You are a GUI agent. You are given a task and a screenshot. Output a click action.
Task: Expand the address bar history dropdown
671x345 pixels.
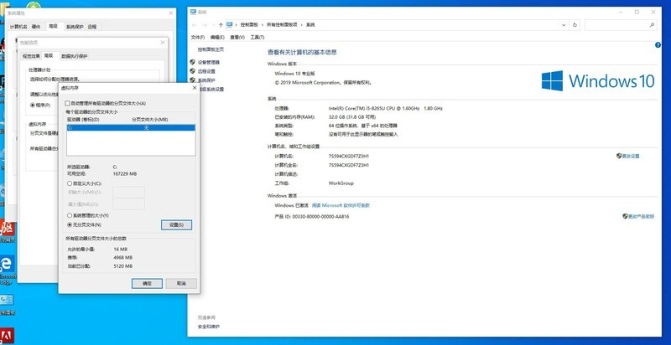pos(564,25)
